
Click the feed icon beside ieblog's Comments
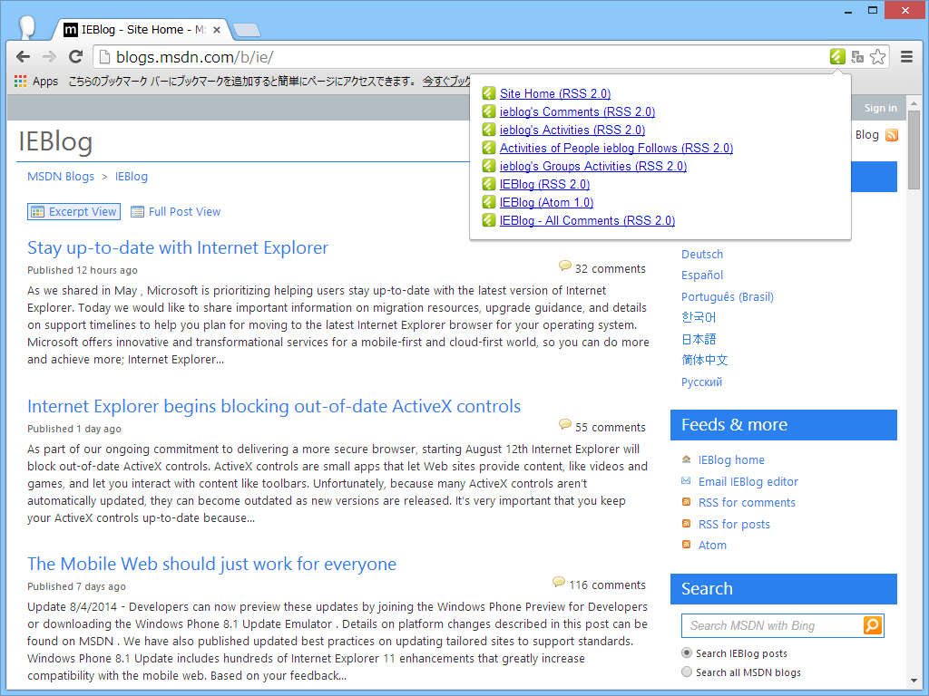tap(489, 111)
